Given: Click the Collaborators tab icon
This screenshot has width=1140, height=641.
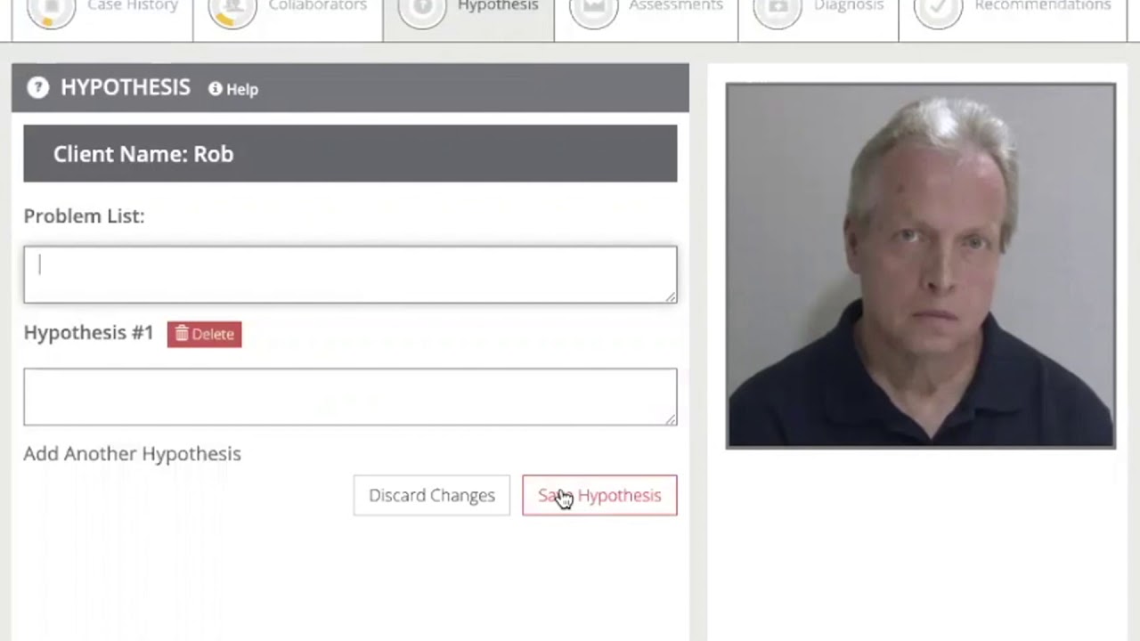Looking at the screenshot, I should tap(232, 11).
